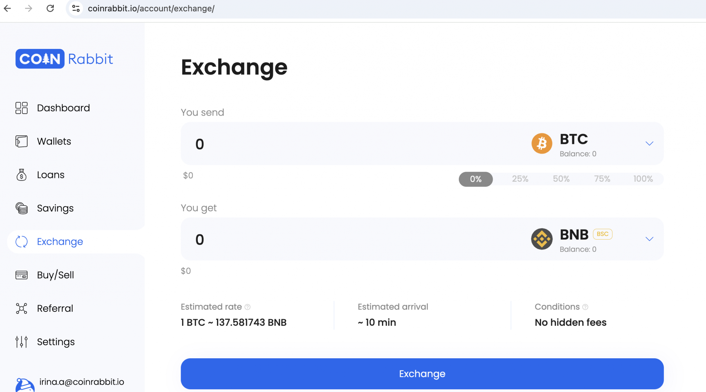The width and height of the screenshot is (706, 392).
Task: Open Settings via the sliders icon
Action: 21,342
